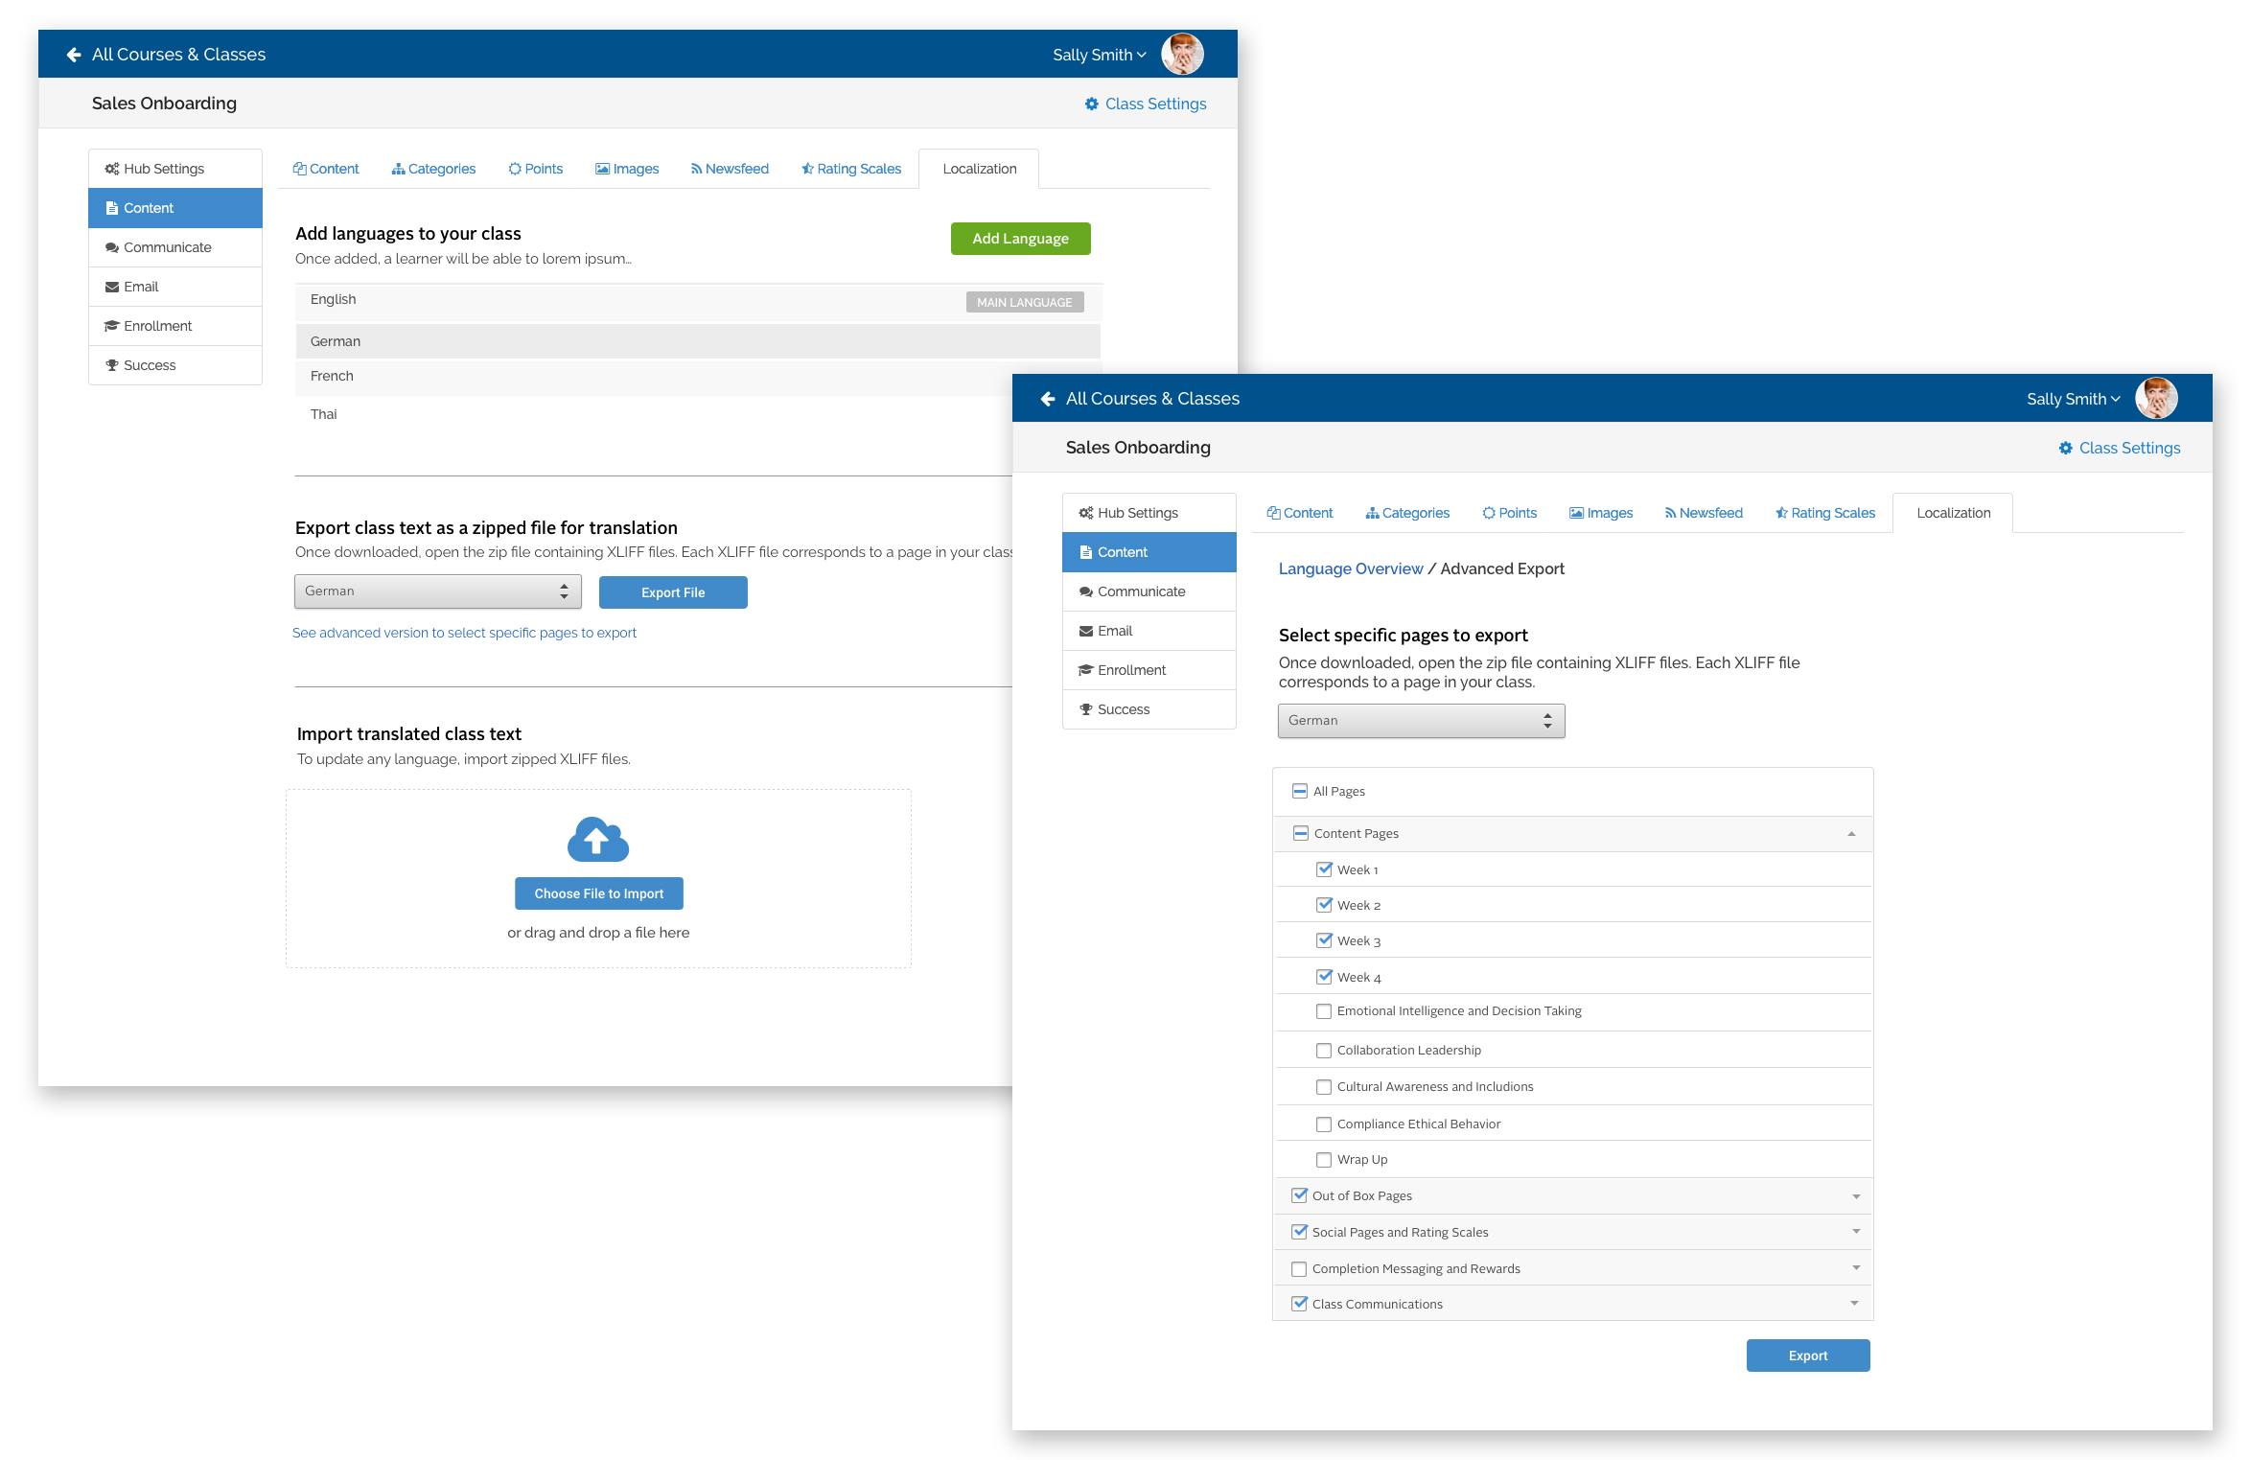Screen dimensions: 2251x1460
Task: Click the Language Overview breadcrumb link
Action: 1350,568
